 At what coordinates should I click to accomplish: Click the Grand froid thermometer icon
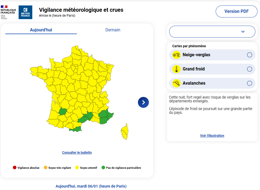coord(176,69)
